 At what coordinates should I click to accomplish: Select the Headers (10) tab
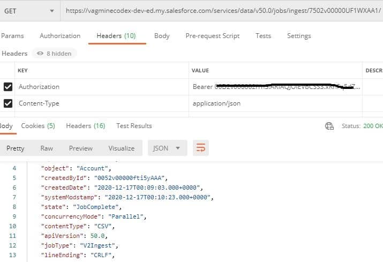point(116,36)
